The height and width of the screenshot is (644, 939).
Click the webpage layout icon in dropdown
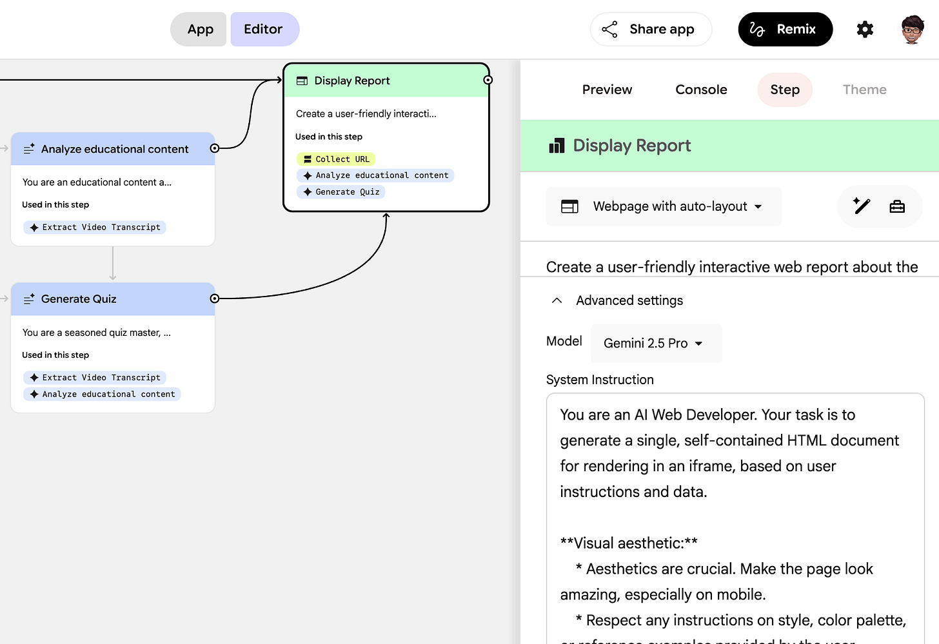click(x=569, y=206)
